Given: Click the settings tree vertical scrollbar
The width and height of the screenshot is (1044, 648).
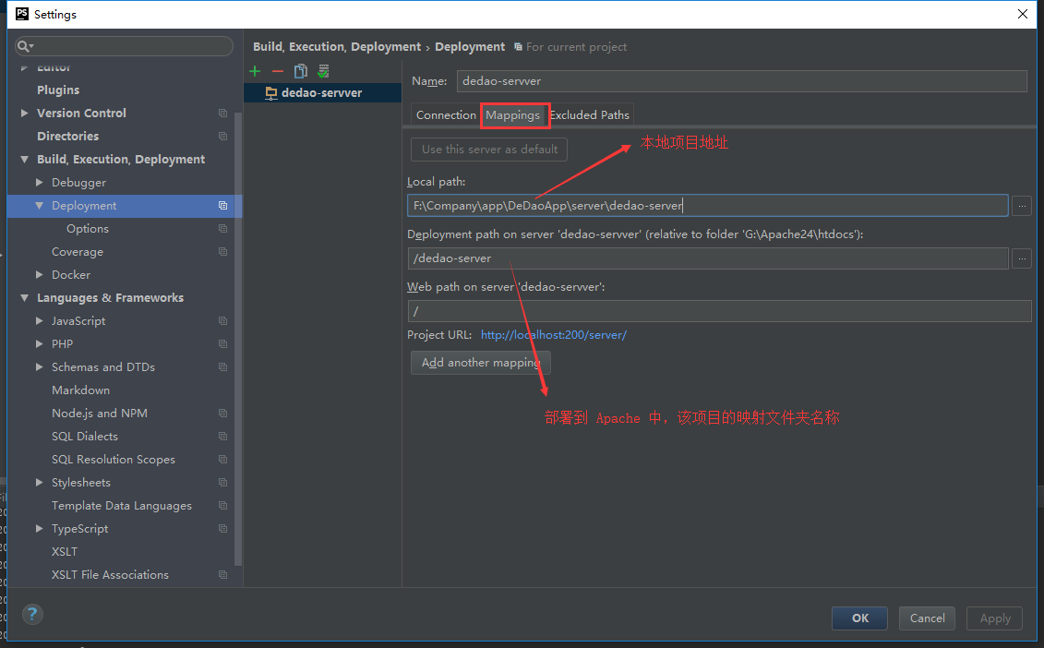Looking at the screenshot, I should 238,340.
